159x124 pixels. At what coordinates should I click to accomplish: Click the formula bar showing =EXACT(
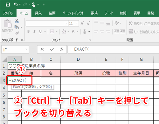point(113,49)
